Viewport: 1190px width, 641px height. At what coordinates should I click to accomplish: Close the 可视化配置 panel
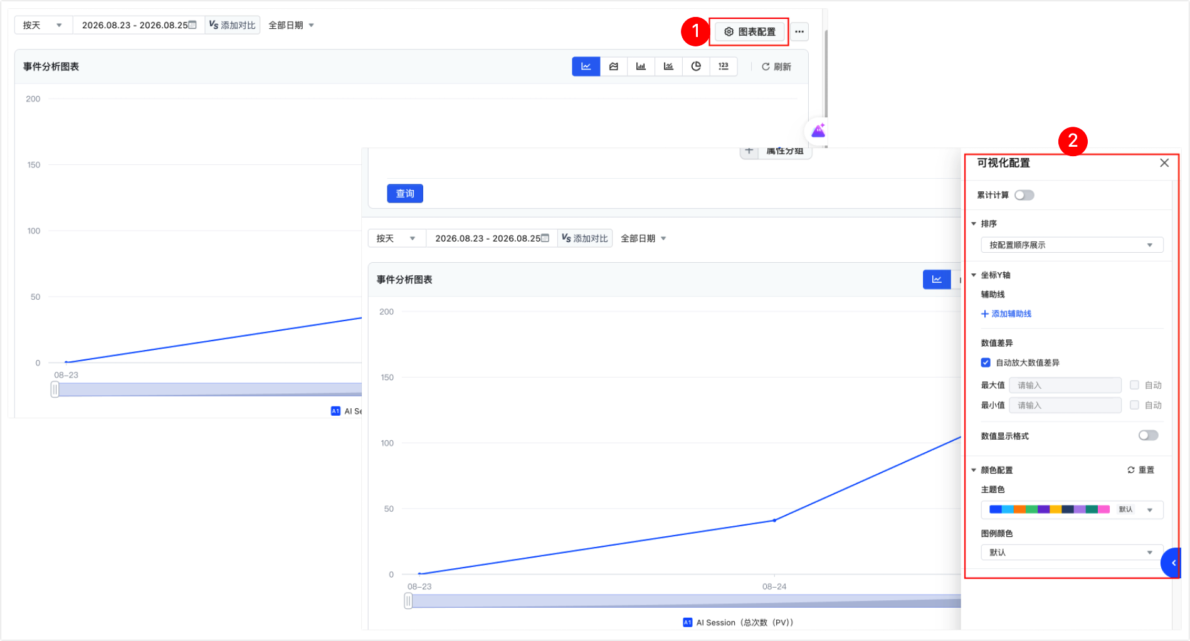pyautogui.click(x=1164, y=163)
